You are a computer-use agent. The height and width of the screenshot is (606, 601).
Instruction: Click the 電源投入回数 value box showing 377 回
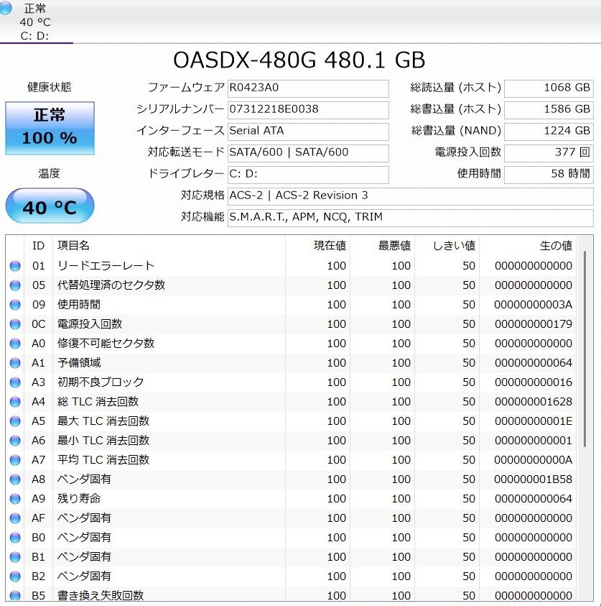click(549, 152)
